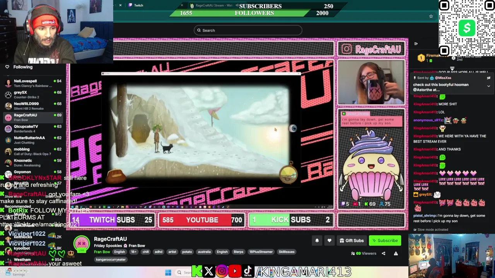Click the magnifier icon in Search box
495x278 pixels.
click(x=199, y=31)
